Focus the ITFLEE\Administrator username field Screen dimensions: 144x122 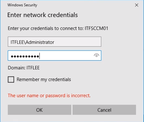click(54, 42)
